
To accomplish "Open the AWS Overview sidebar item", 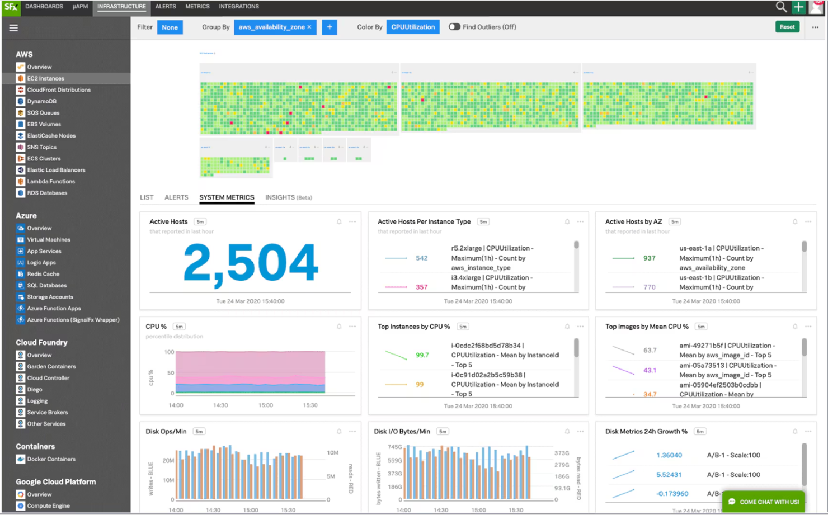I will pos(39,67).
